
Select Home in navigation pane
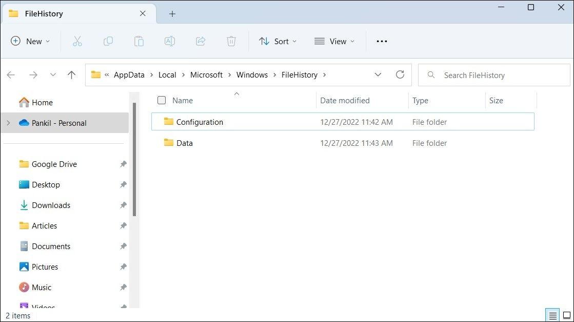(42, 103)
